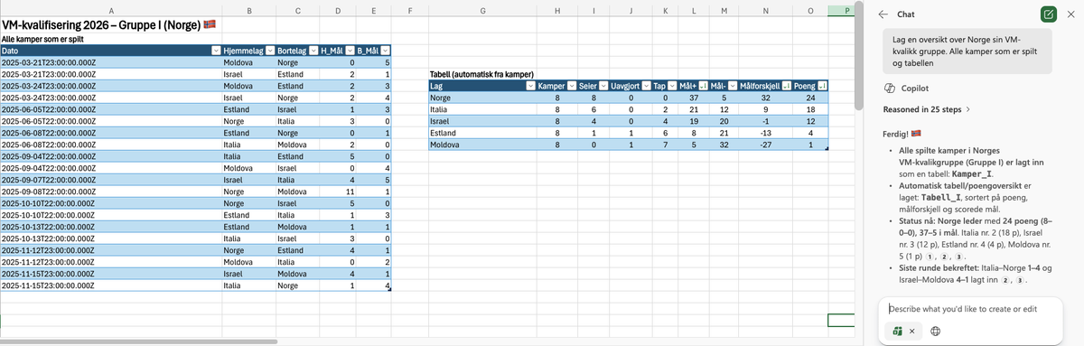The image size is (1084, 346).
Task: Select Estland's Målforskjell value -13
Action: pyautogui.click(x=766, y=132)
